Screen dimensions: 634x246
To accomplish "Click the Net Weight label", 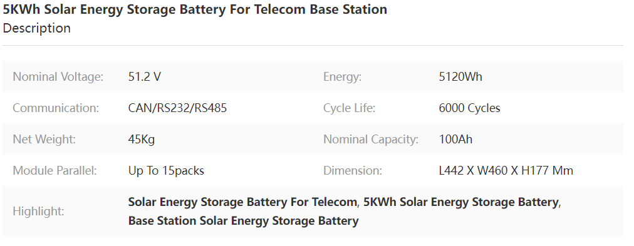I will pyautogui.click(x=44, y=140).
